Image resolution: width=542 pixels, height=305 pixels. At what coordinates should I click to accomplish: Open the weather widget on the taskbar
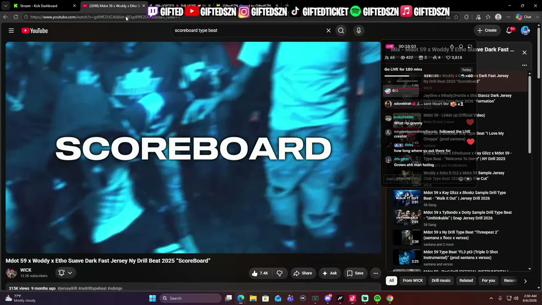click(x=20, y=298)
